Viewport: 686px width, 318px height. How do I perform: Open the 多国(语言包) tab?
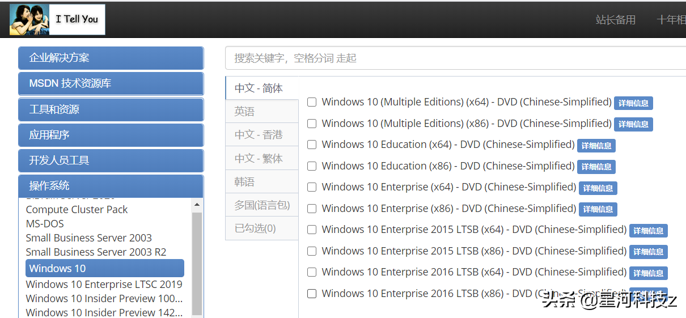[x=262, y=205]
